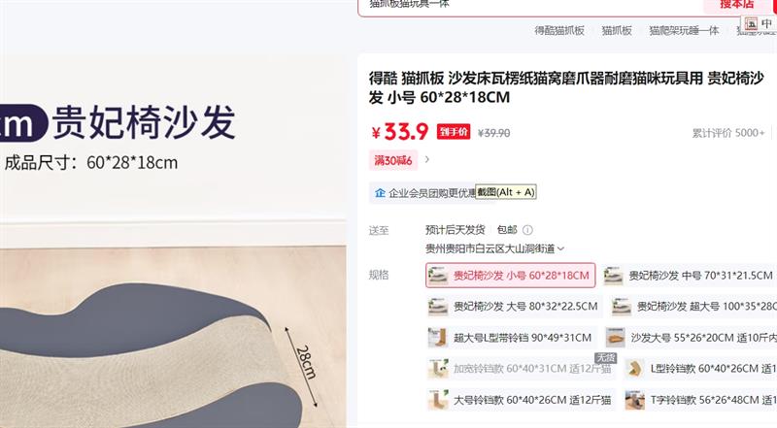Open the 猫爬架玩睡一体 category link
Image resolution: width=777 pixels, height=428 pixels.
click(684, 31)
